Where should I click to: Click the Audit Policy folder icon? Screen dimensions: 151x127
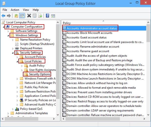[x=26, y=66]
